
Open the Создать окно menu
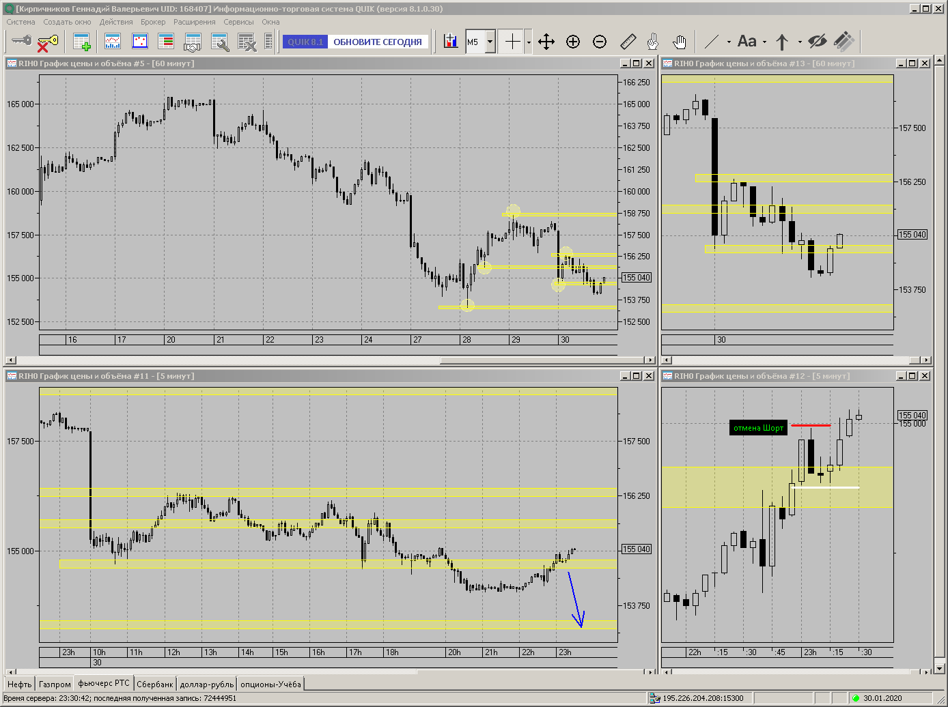(67, 22)
